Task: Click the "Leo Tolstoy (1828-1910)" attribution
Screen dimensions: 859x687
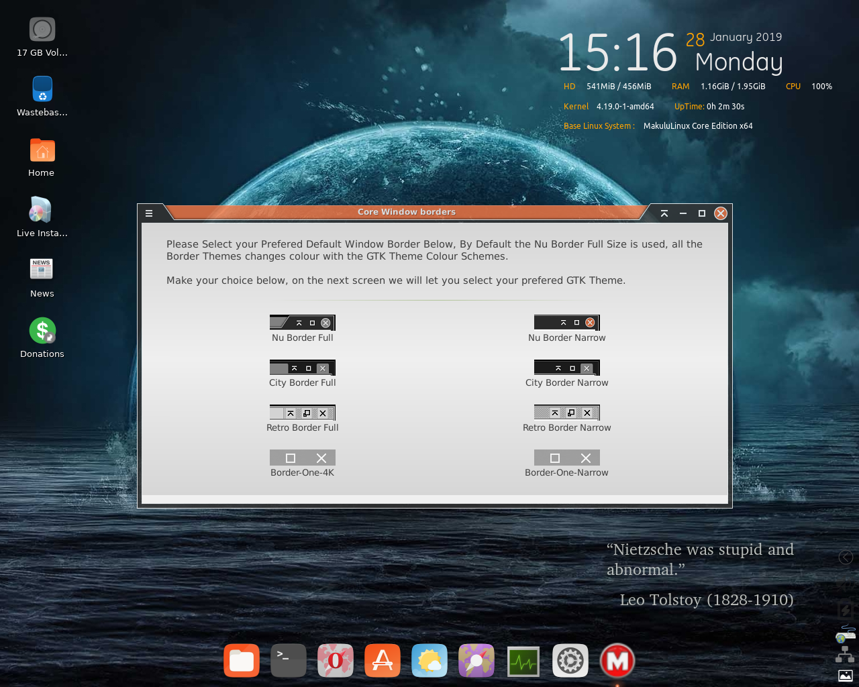Action: coord(707,600)
